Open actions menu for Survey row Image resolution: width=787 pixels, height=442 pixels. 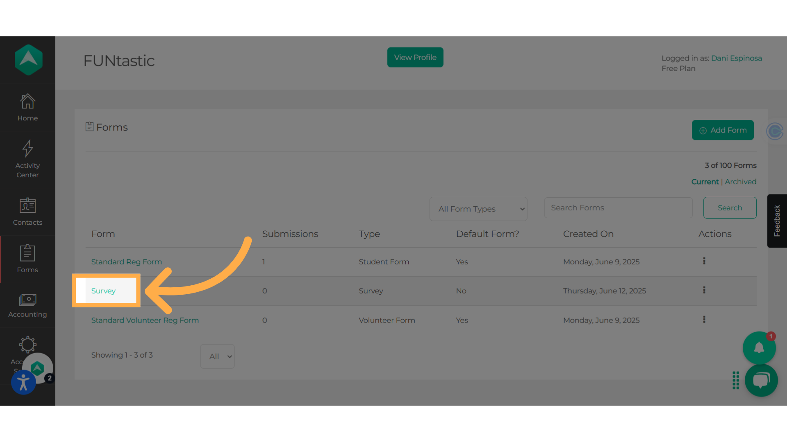(704, 290)
